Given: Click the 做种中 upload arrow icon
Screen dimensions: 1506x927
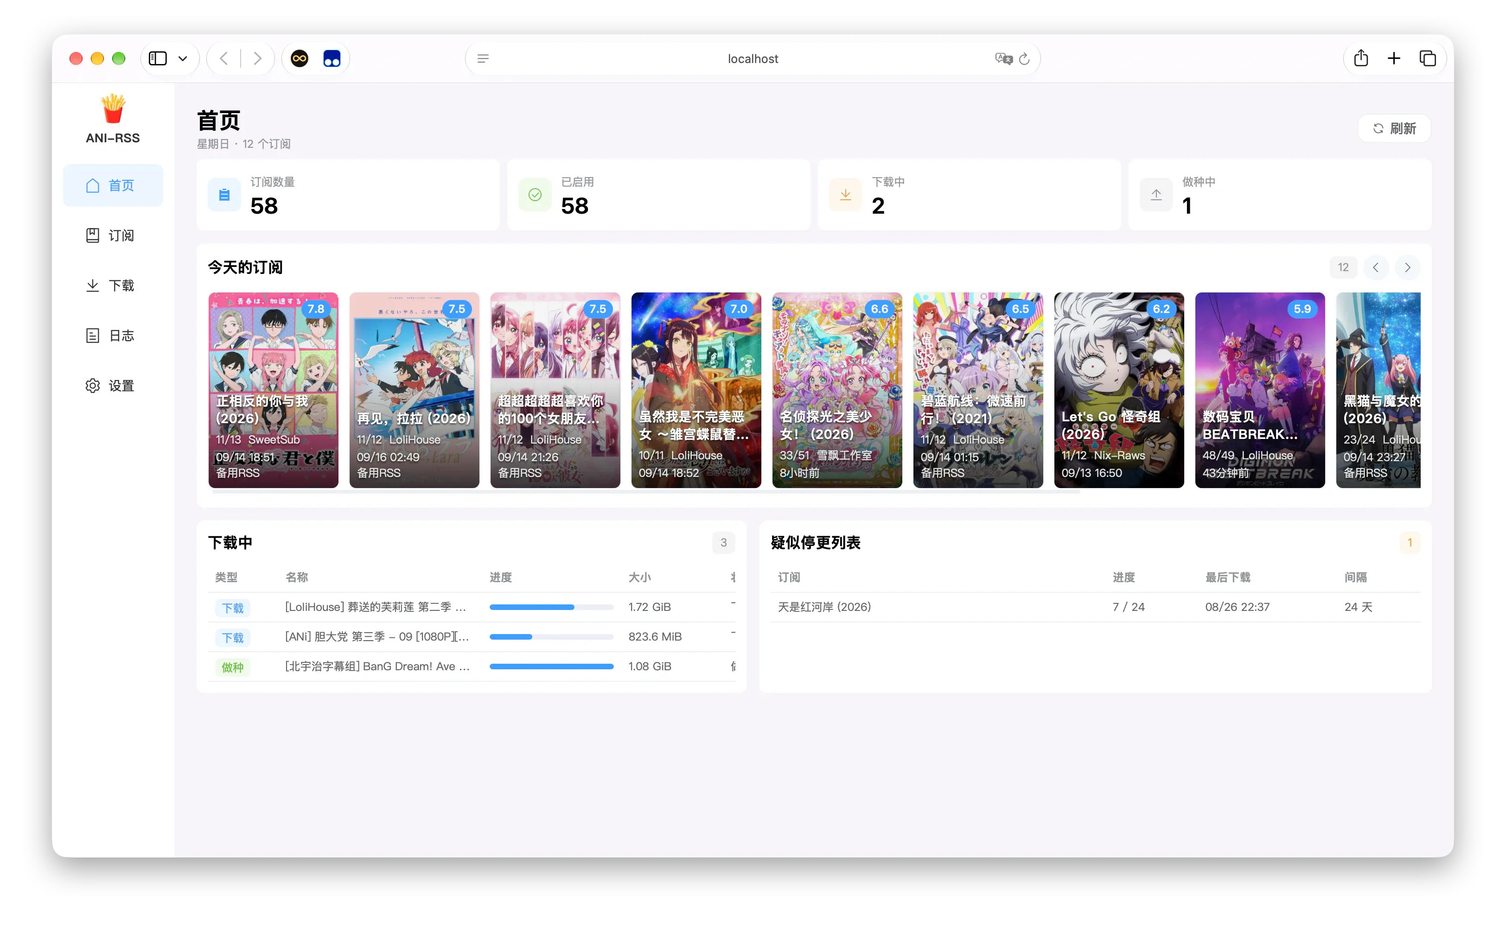Looking at the screenshot, I should pyautogui.click(x=1156, y=195).
